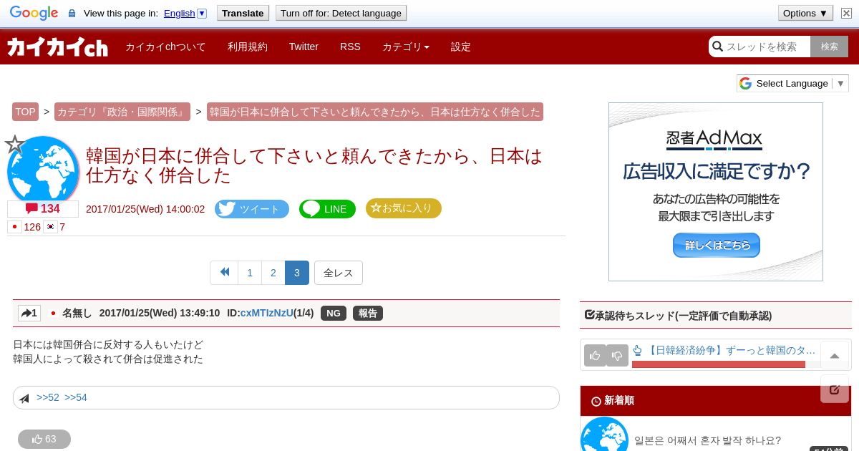Share thread via LINE button
This screenshot has height=451, width=859.
pyautogui.click(x=327, y=209)
